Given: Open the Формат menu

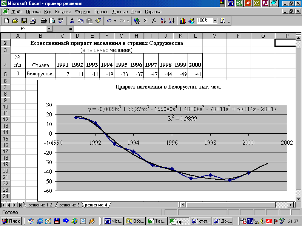Looking at the screenshot, I should coord(83,12).
